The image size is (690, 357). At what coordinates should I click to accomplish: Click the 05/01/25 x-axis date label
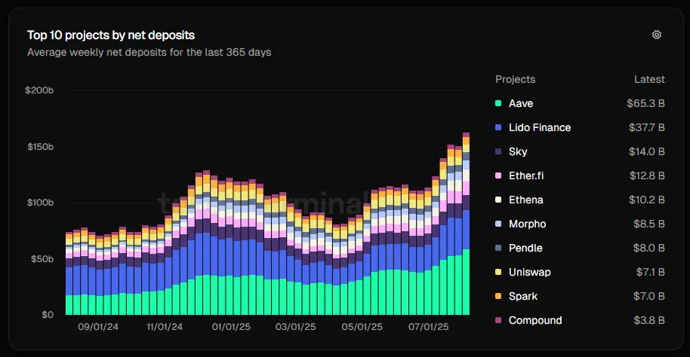[362, 327]
